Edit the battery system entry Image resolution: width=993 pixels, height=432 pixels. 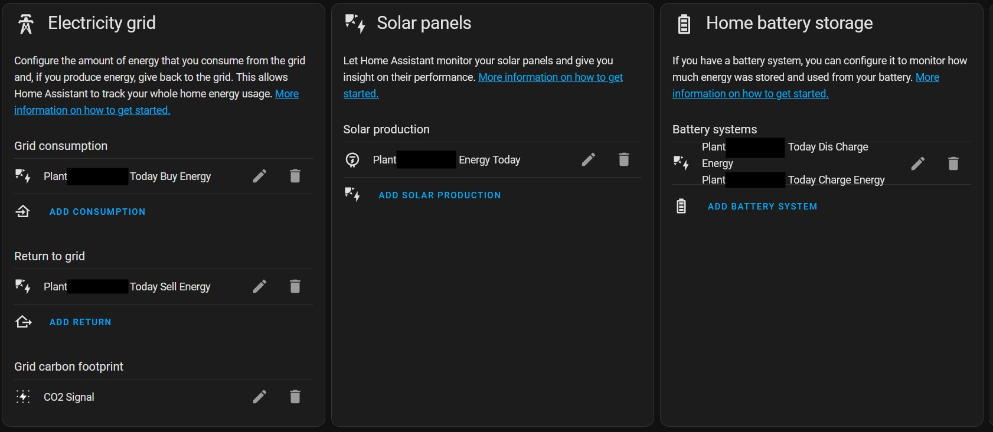pyautogui.click(x=918, y=163)
